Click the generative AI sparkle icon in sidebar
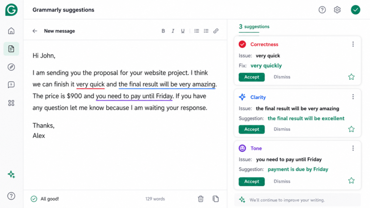Screen dimensions: 370x208 11,174
